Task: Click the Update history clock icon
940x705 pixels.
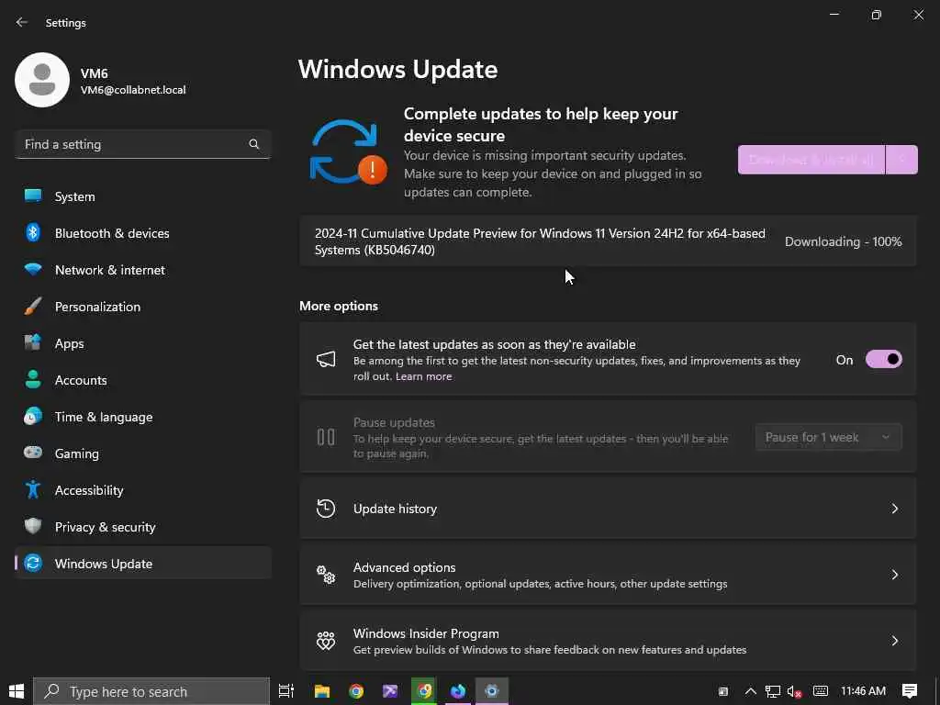Action: click(x=326, y=509)
